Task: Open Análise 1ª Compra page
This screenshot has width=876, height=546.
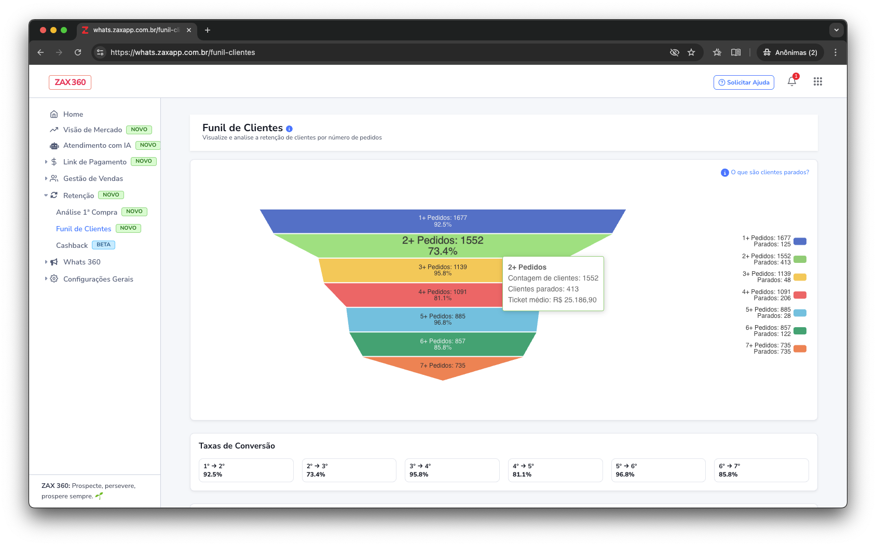Action: [87, 212]
